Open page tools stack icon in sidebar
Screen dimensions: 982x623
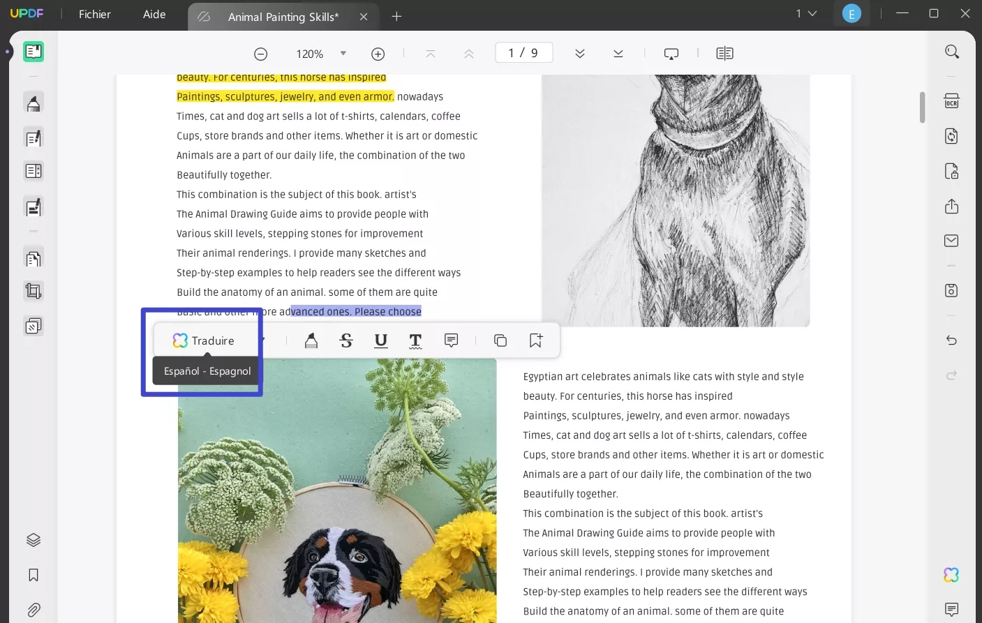(x=33, y=326)
